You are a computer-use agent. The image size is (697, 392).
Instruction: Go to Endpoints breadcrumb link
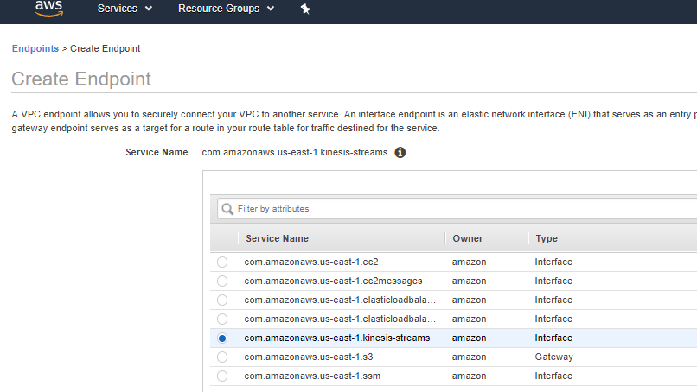tap(35, 48)
